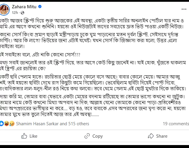Click the public globe privacy icon

tap(22, 13)
